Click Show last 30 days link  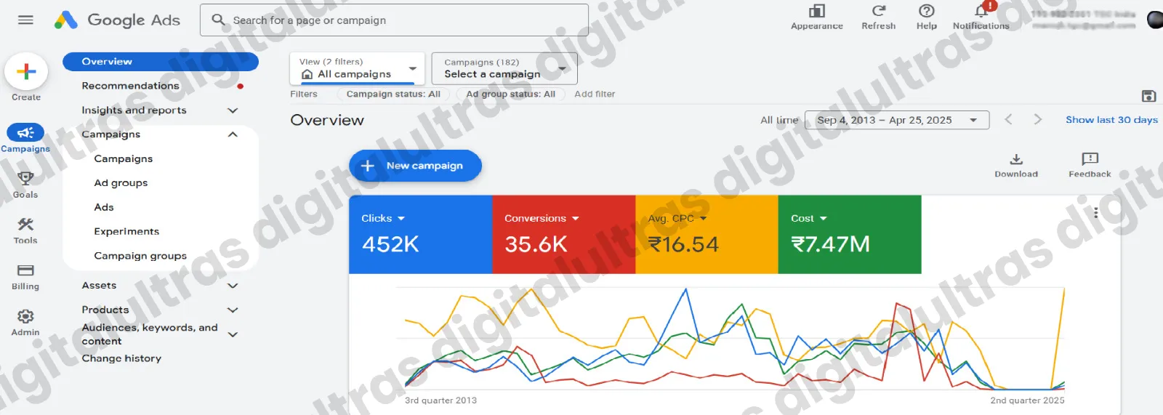1111,120
